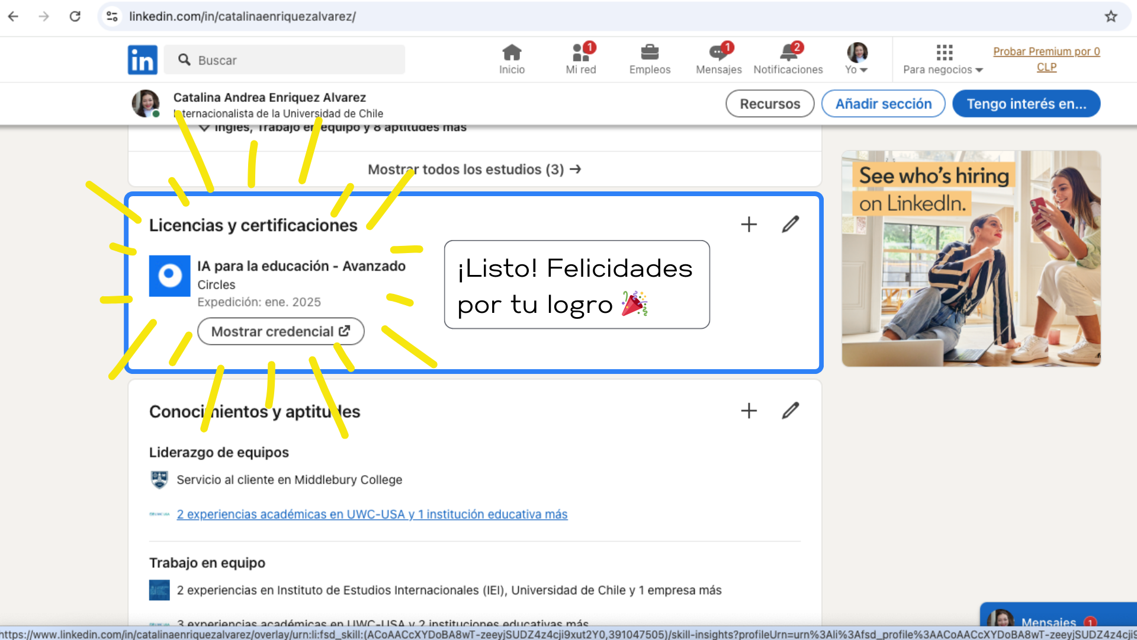Open Mi red network icon

[581, 59]
